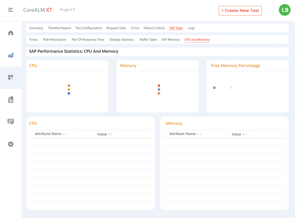Select the SAP Stats tab

[176, 28]
